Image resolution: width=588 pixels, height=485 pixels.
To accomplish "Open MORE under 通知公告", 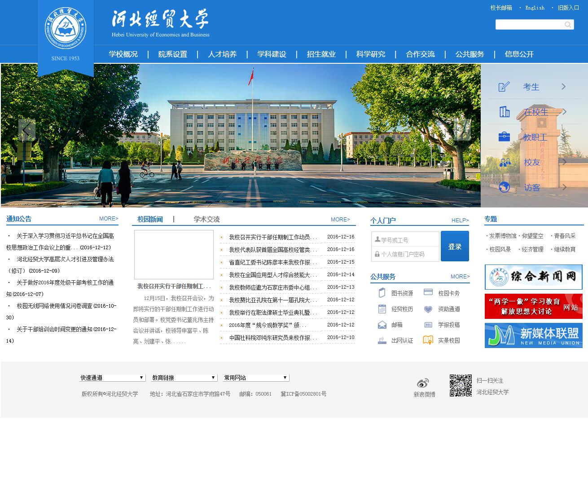I will [x=109, y=219].
